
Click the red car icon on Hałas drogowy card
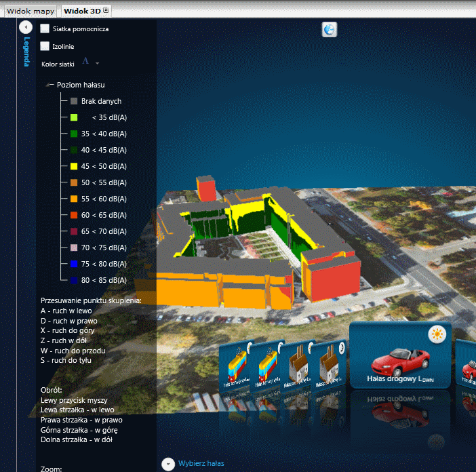pyautogui.click(x=400, y=362)
